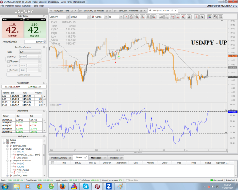Click the chart color theme icon
The image size is (238, 190).
click(x=209, y=17)
